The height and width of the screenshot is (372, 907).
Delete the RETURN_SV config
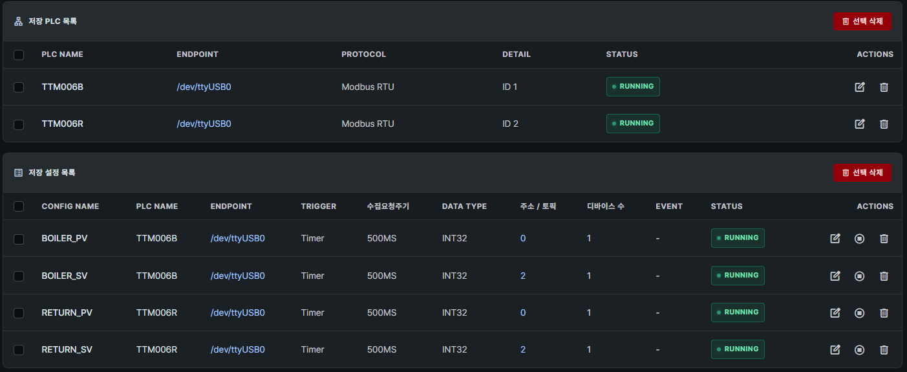[x=884, y=349]
